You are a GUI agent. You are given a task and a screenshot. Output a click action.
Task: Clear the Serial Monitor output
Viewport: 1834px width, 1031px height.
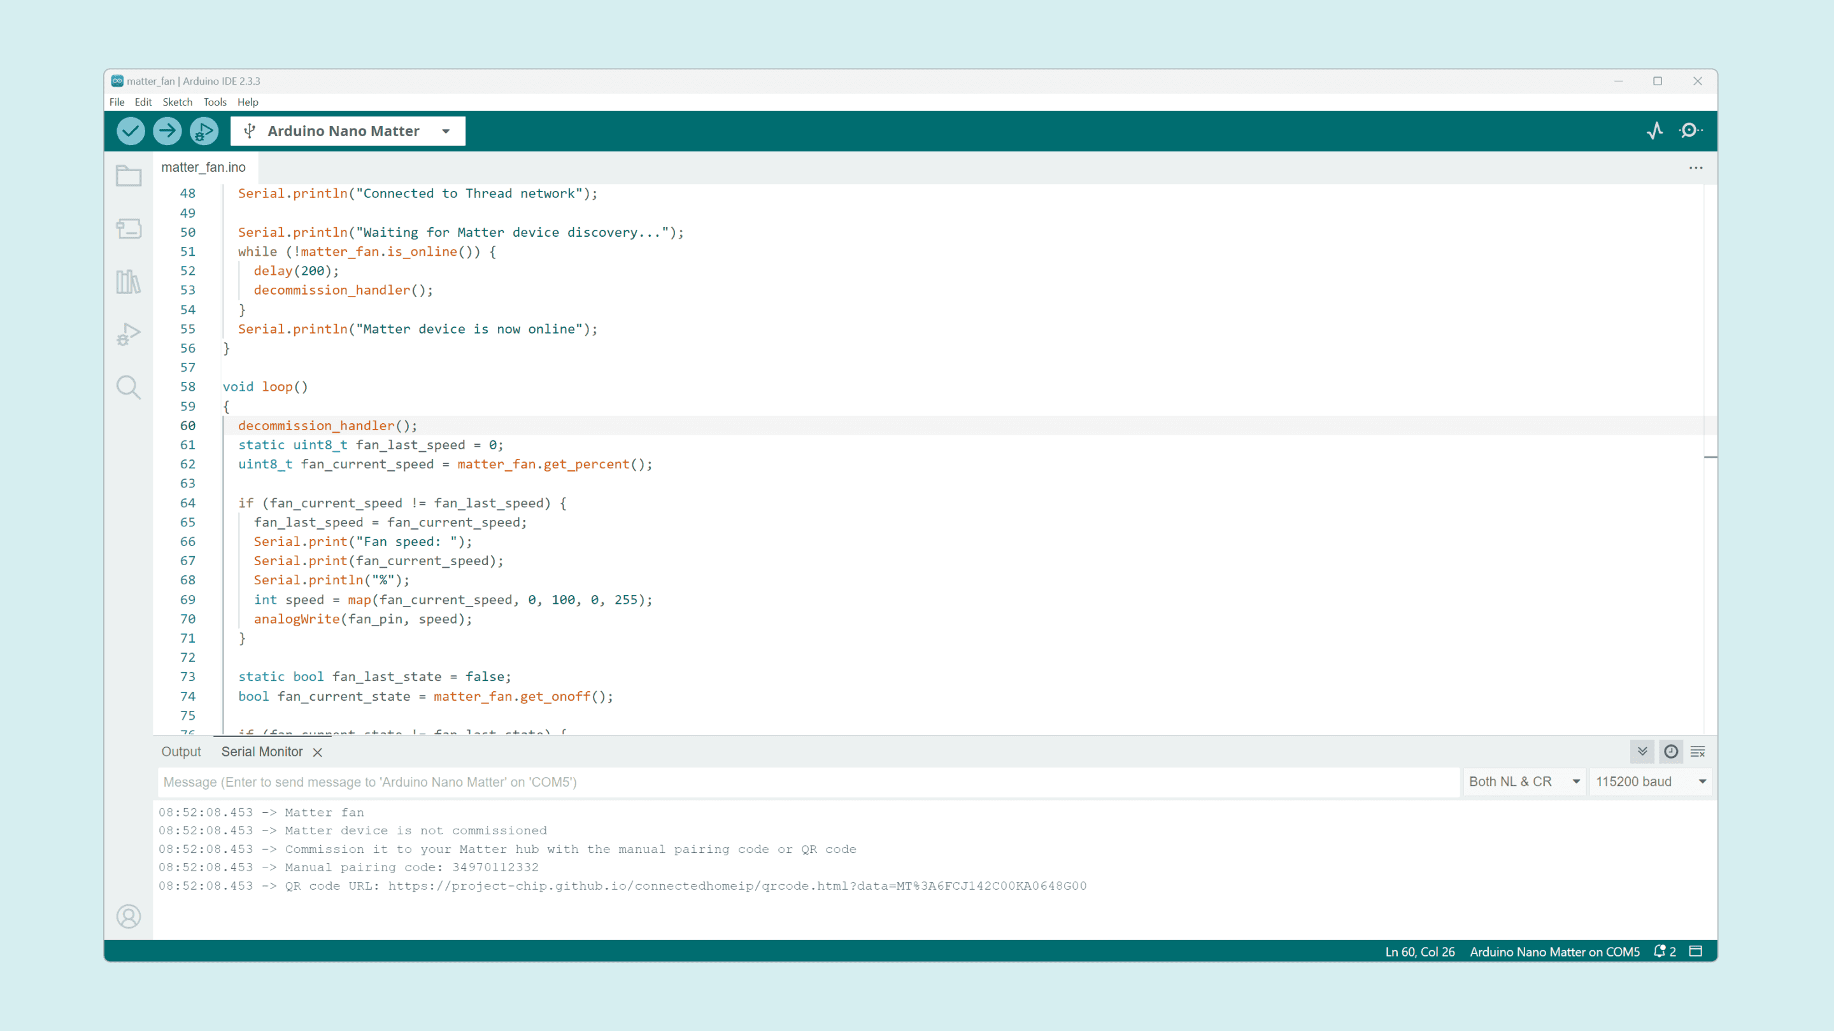(x=1698, y=752)
